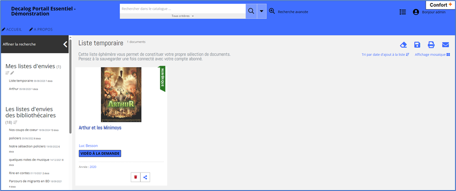Viewport: 456px width, 191px height.
Task: Click the Arthur movie poster thumbnail
Action: (121, 94)
